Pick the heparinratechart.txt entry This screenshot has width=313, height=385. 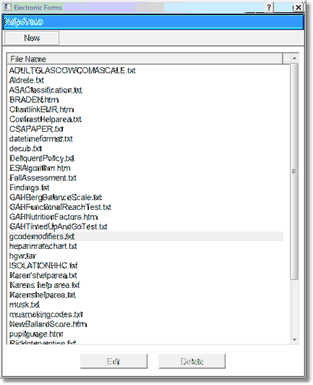[43, 246]
